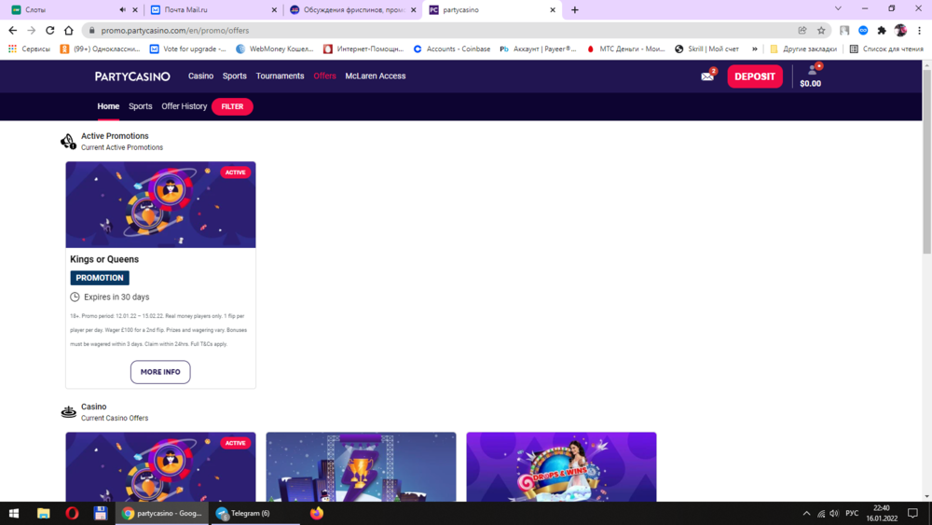Close the Почта Mail.ru tab
The image size is (932, 525).
click(274, 9)
